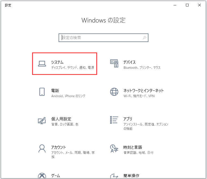Open the システム settings title
The width and height of the screenshot is (207, 179).
coord(57,62)
